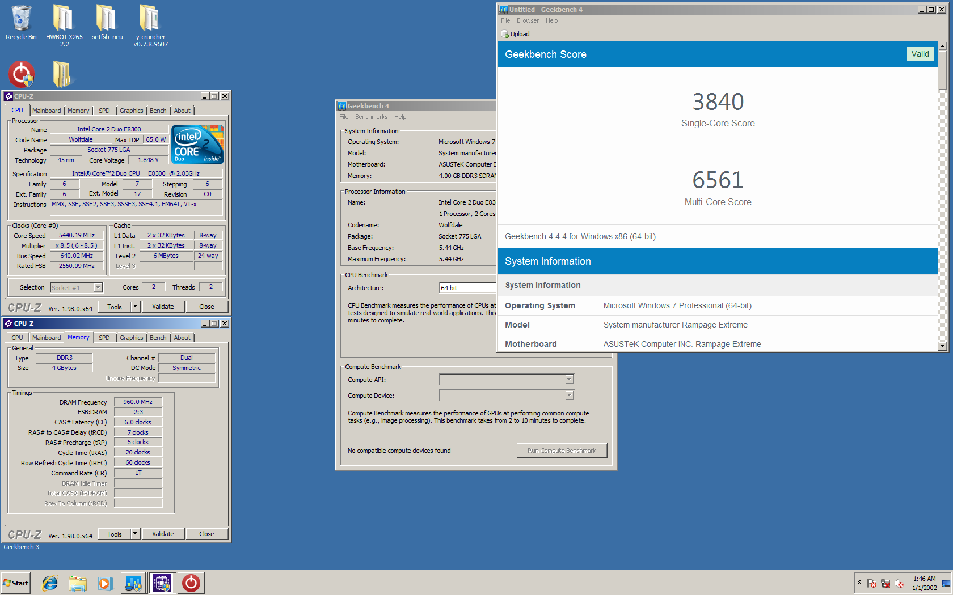Click the Geekbench 4 main window title icon
Image resolution: width=953 pixels, height=595 pixels.
pos(341,106)
